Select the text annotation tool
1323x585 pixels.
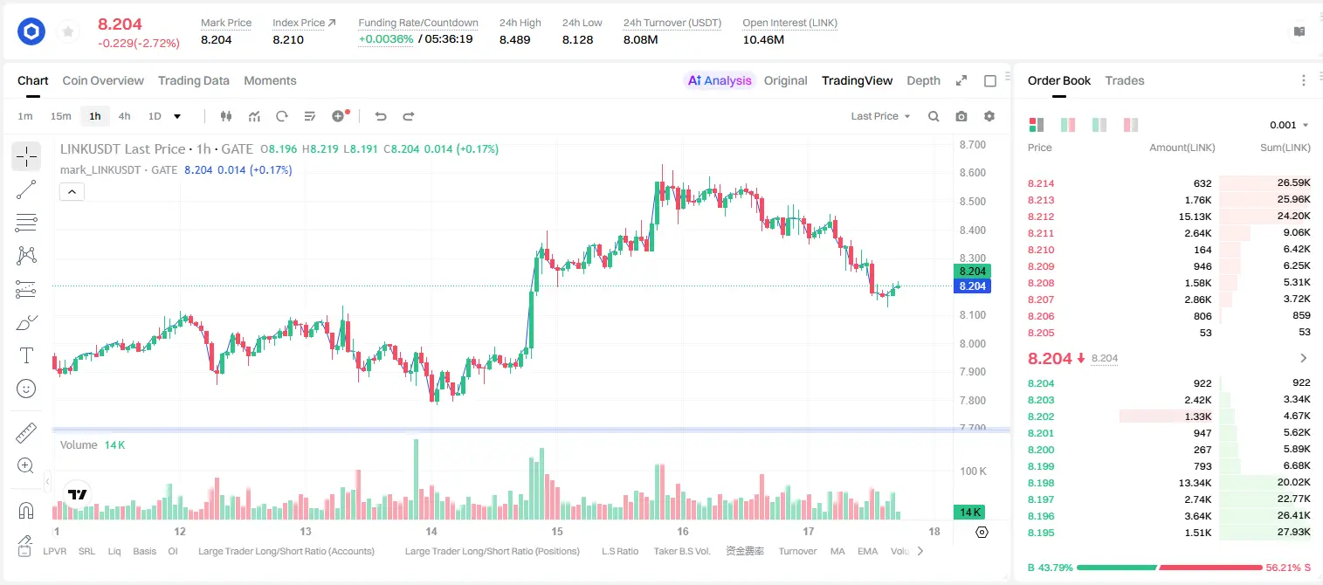tap(26, 355)
